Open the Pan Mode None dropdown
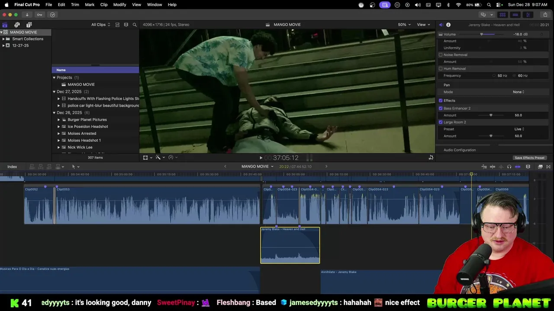The image size is (554, 311). click(519, 92)
